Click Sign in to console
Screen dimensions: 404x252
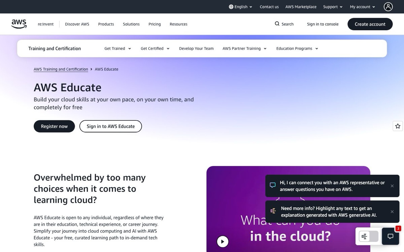pyautogui.click(x=323, y=24)
